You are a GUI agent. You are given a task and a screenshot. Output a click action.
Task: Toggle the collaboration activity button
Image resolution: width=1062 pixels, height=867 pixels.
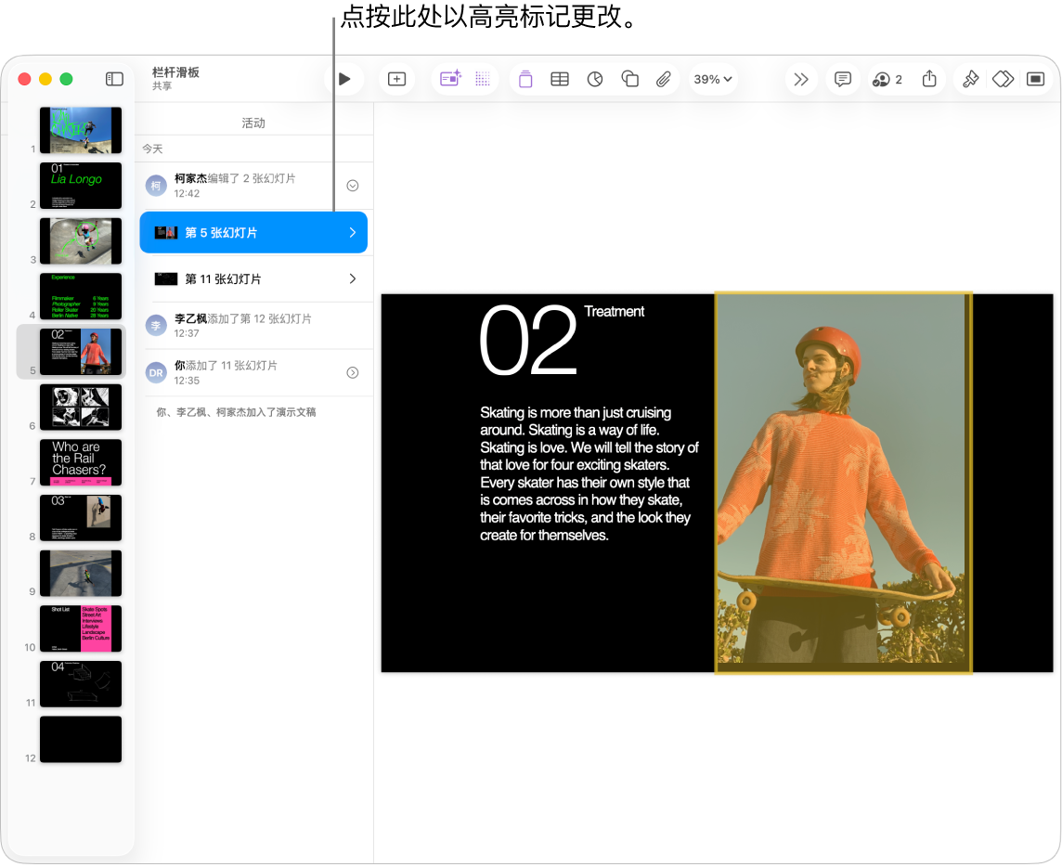coord(887,80)
